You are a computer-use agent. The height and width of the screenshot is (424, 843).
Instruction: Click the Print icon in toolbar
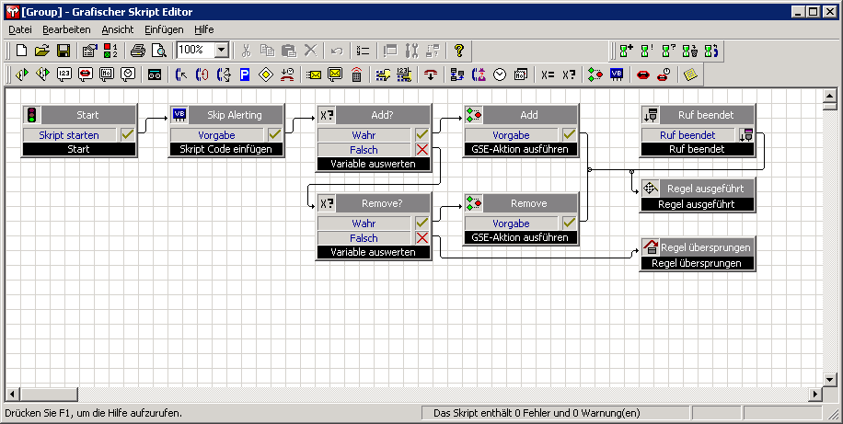pyautogui.click(x=138, y=51)
